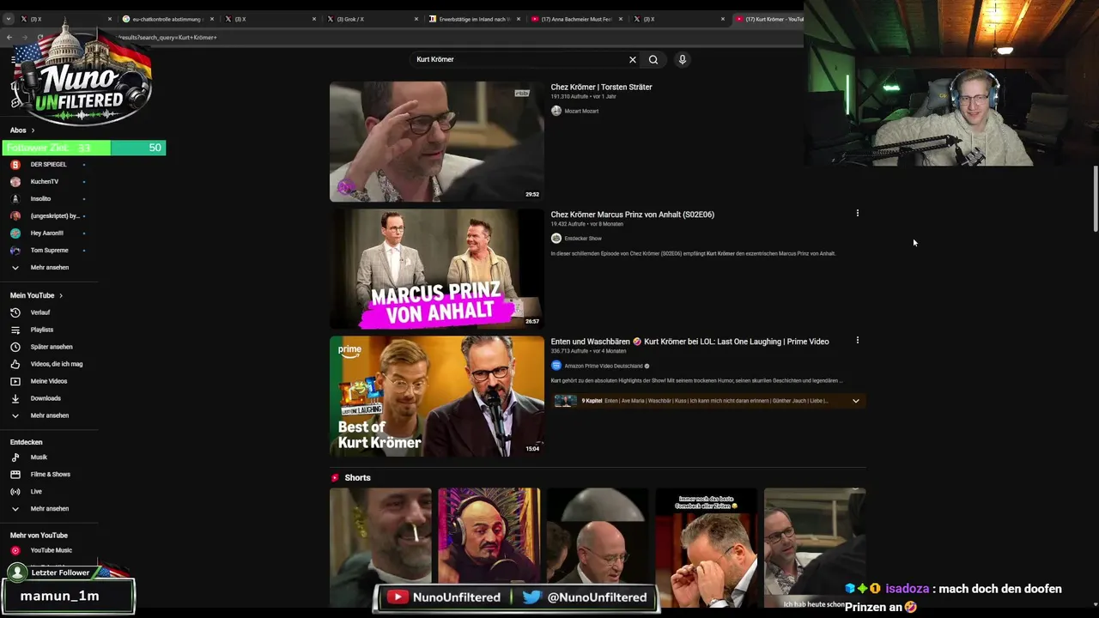Open short captioned Comeback aller Zeiten
The image size is (1099, 618).
click(x=707, y=548)
